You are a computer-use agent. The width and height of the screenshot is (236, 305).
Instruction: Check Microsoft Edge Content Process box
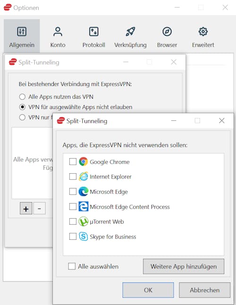pyautogui.click(x=73, y=206)
